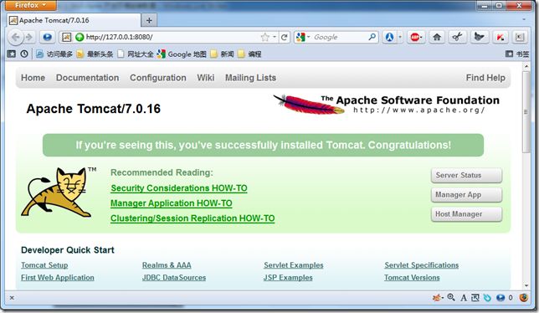Click the bird-shaped toolbar icon

pos(479,37)
